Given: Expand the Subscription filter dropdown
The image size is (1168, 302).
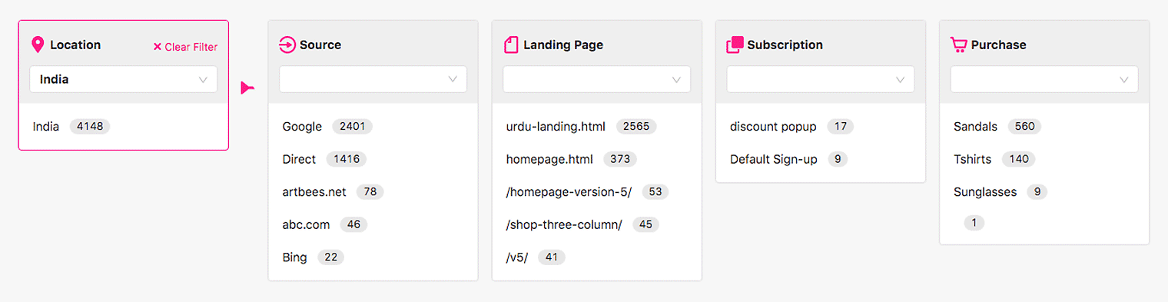Looking at the screenshot, I should tap(821, 79).
